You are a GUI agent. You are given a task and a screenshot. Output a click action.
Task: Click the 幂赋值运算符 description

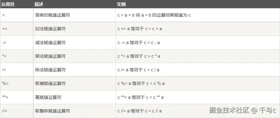tap(48, 97)
